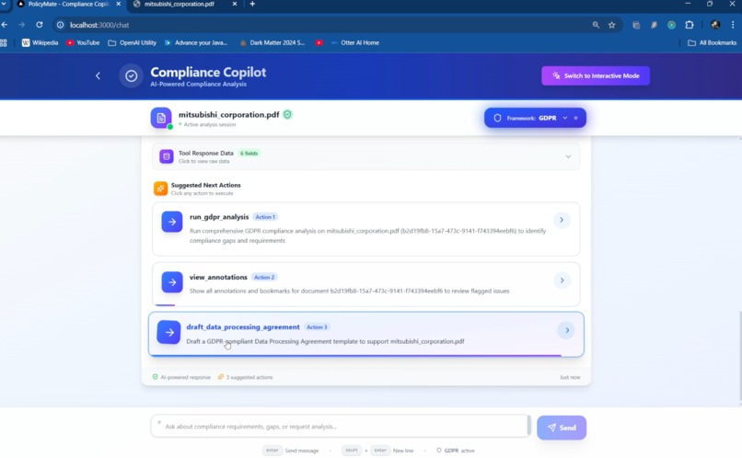Click the green verified shield badge
Screen dimensions: 742x458
click(288, 114)
